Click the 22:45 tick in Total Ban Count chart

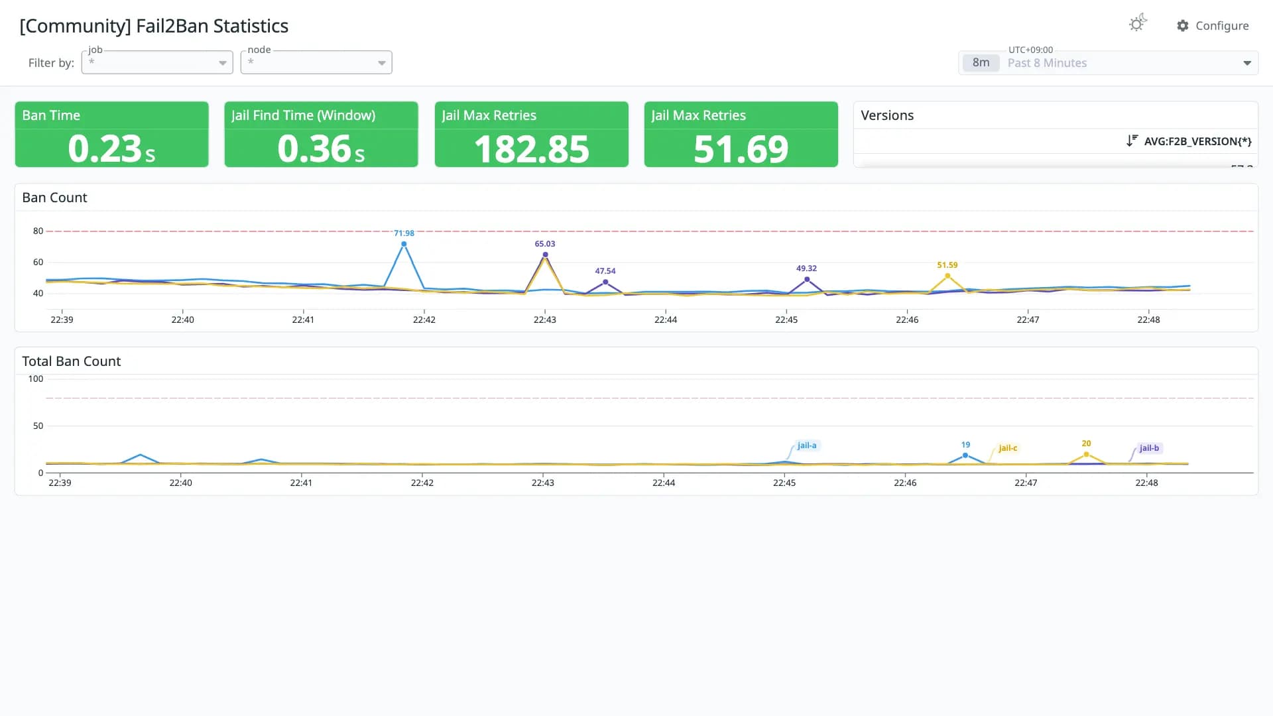pyautogui.click(x=784, y=483)
